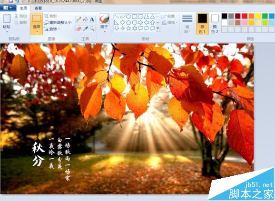Pick the brown color swatch

point(238,23)
